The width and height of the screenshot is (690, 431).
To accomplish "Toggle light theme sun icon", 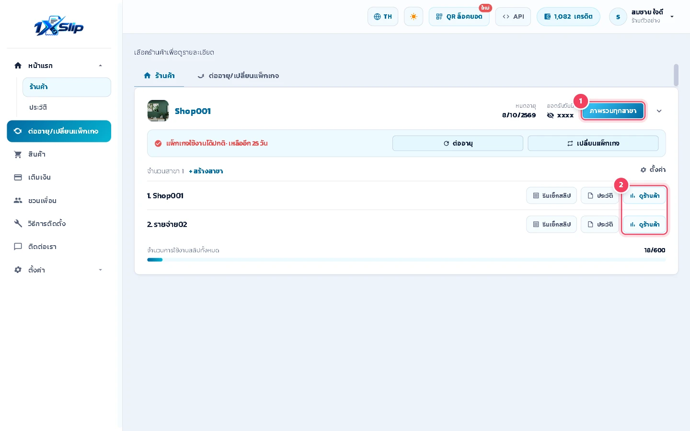I will tap(414, 17).
